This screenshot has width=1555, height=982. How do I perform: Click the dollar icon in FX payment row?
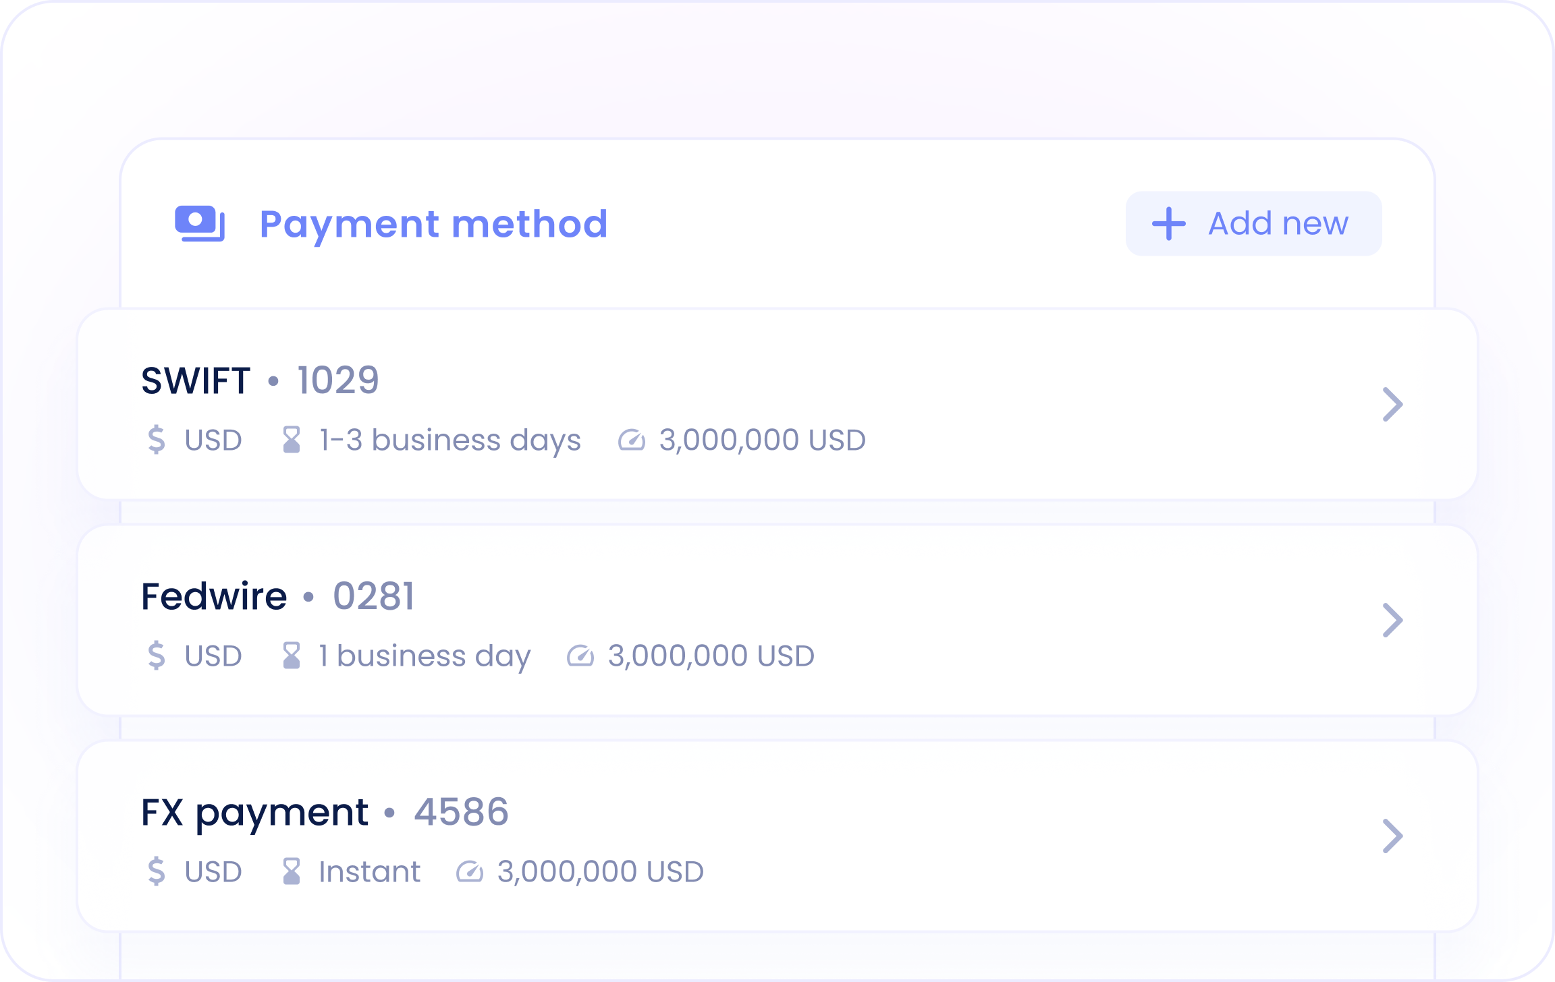(157, 871)
